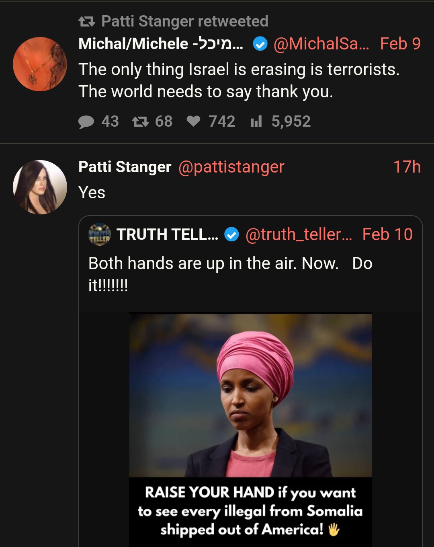Like the post with 742 hearts
Viewport: 434px width, 547px height.
pos(193,121)
